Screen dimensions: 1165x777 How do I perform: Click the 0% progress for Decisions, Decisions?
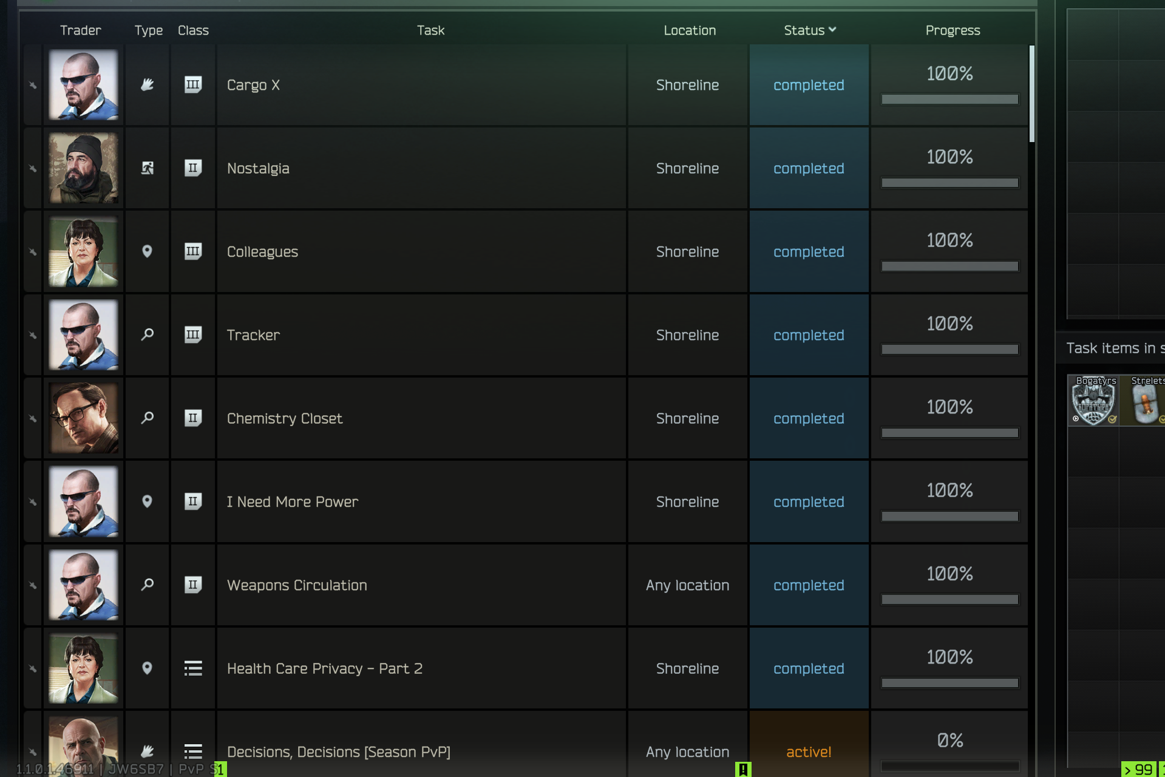click(950, 740)
